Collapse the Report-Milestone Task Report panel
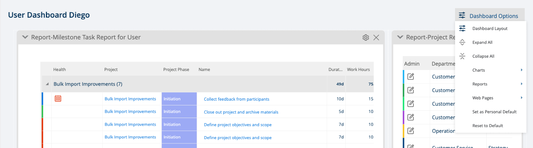 25,37
